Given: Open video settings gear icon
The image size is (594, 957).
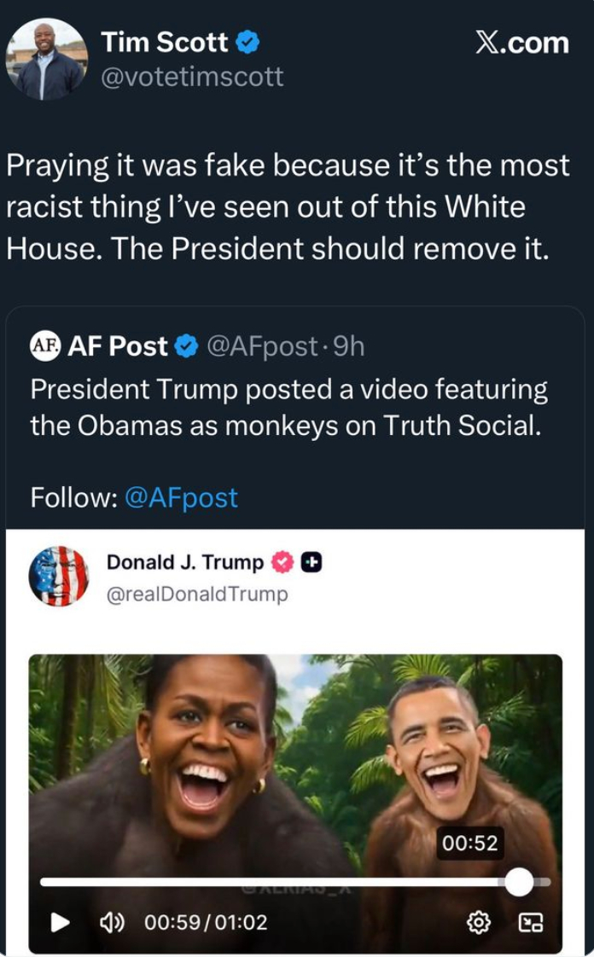Looking at the screenshot, I should 479,922.
